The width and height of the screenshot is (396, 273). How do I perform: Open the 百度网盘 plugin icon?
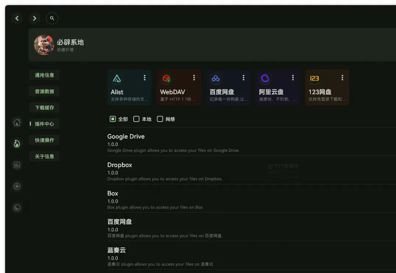[x=216, y=78]
